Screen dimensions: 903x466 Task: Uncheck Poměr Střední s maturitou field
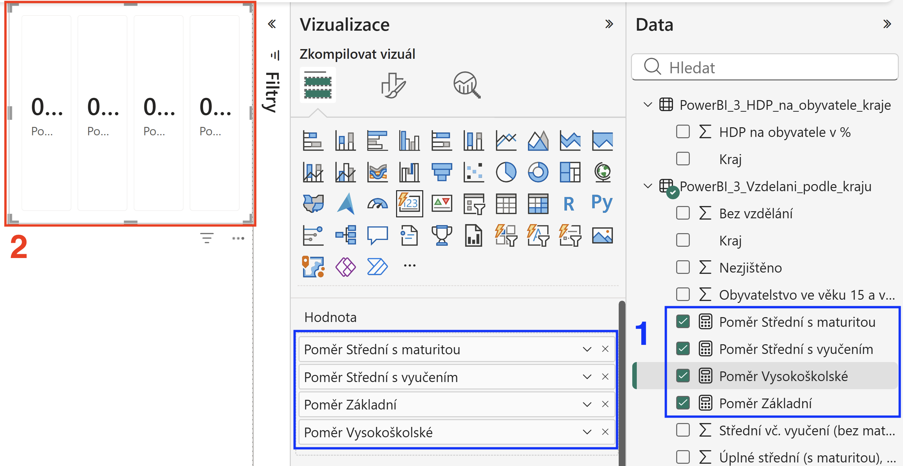click(x=683, y=321)
